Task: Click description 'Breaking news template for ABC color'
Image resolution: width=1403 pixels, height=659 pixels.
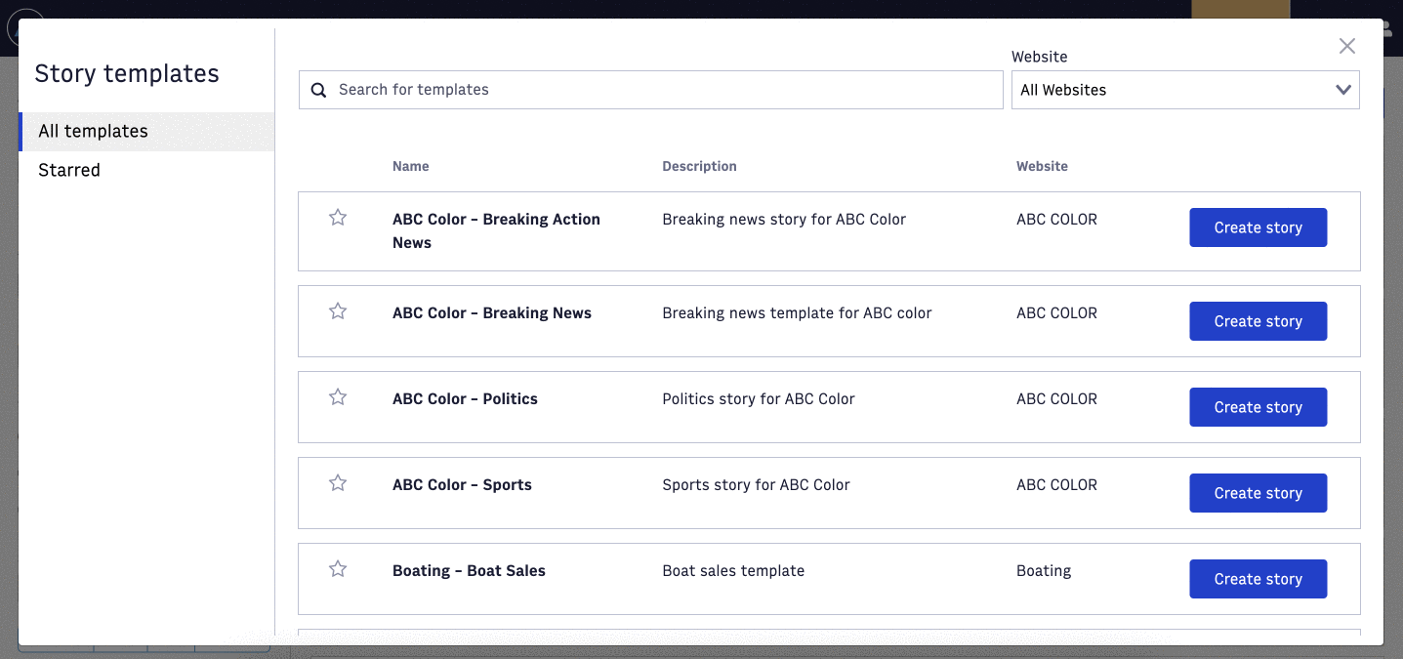Action: coord(797,313)
